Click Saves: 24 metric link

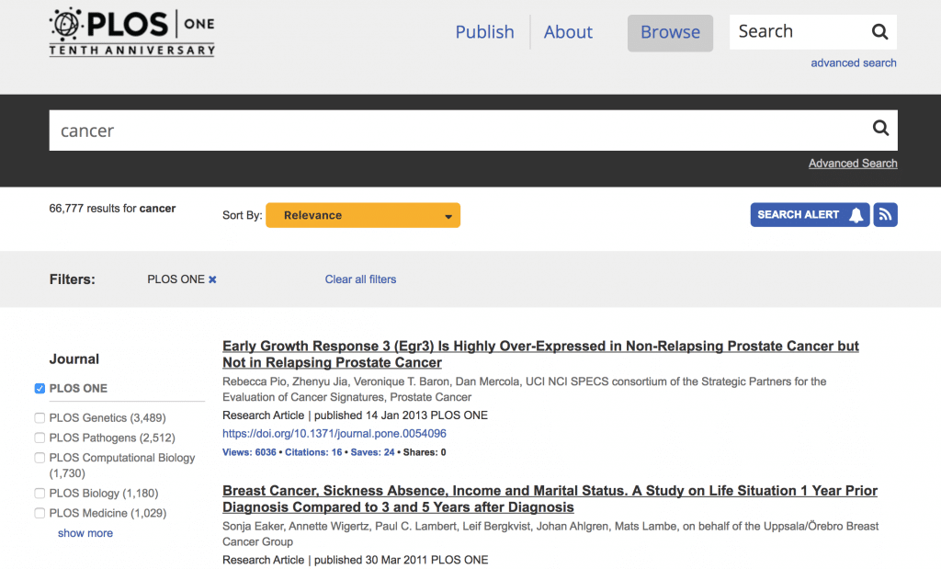coord(373,452)
